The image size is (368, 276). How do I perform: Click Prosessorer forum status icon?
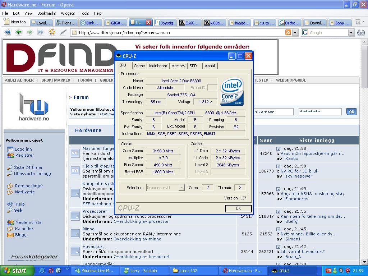click(x=75, y=216)
